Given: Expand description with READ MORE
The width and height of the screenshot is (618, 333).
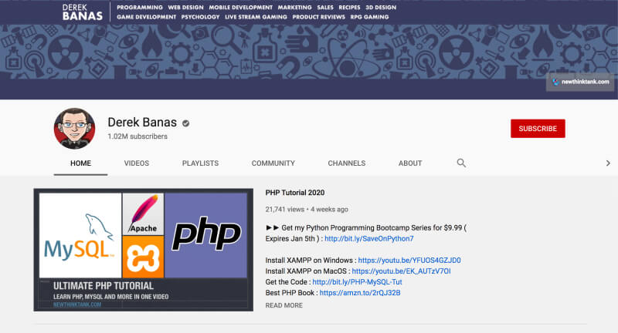Looking at the screenshot, I should (x=284, y=305).
